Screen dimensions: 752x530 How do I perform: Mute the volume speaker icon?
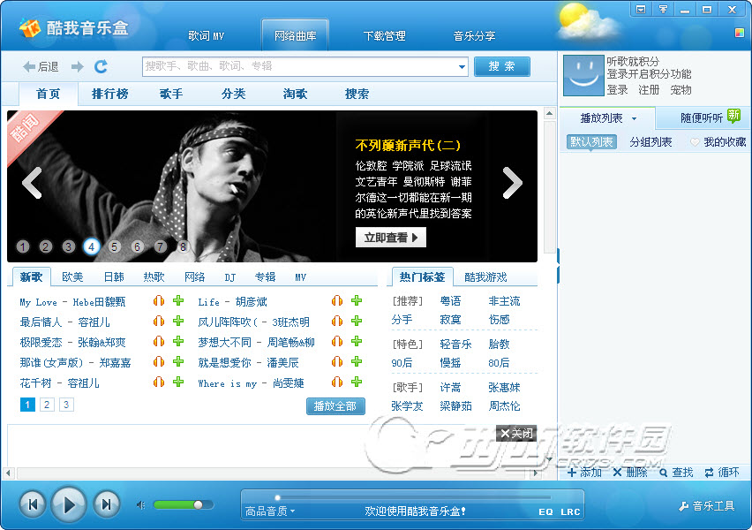click(140, 505)
